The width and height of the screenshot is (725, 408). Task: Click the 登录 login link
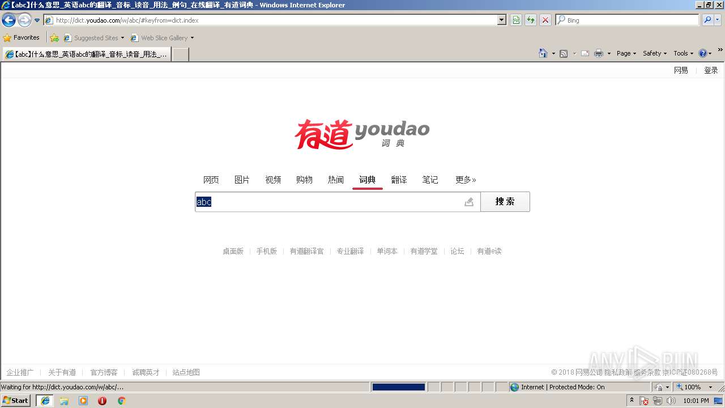[x=711, y=70]
